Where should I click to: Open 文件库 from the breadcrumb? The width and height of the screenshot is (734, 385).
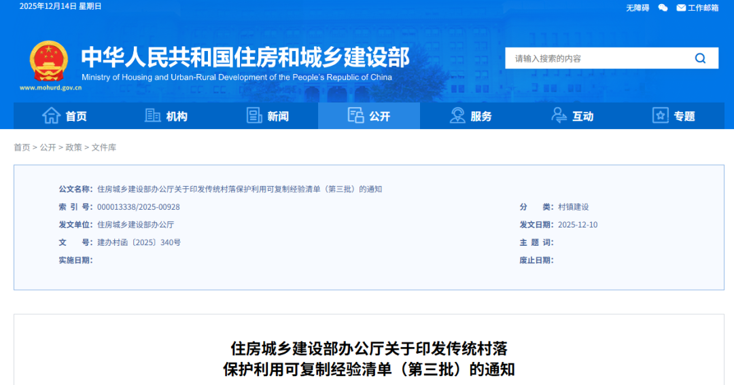tap(104, 147)
